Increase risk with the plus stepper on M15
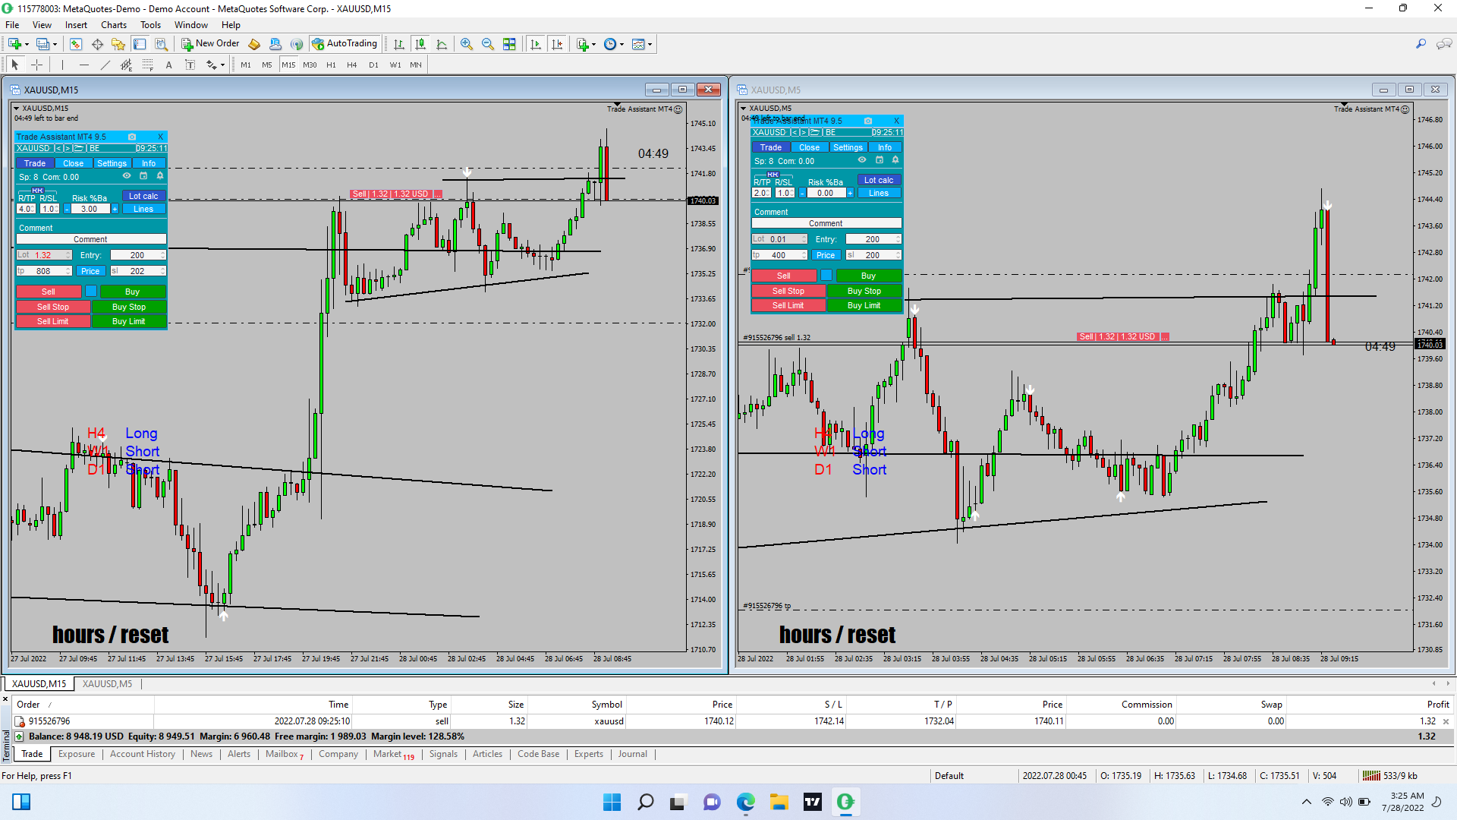 click(115, 209)
